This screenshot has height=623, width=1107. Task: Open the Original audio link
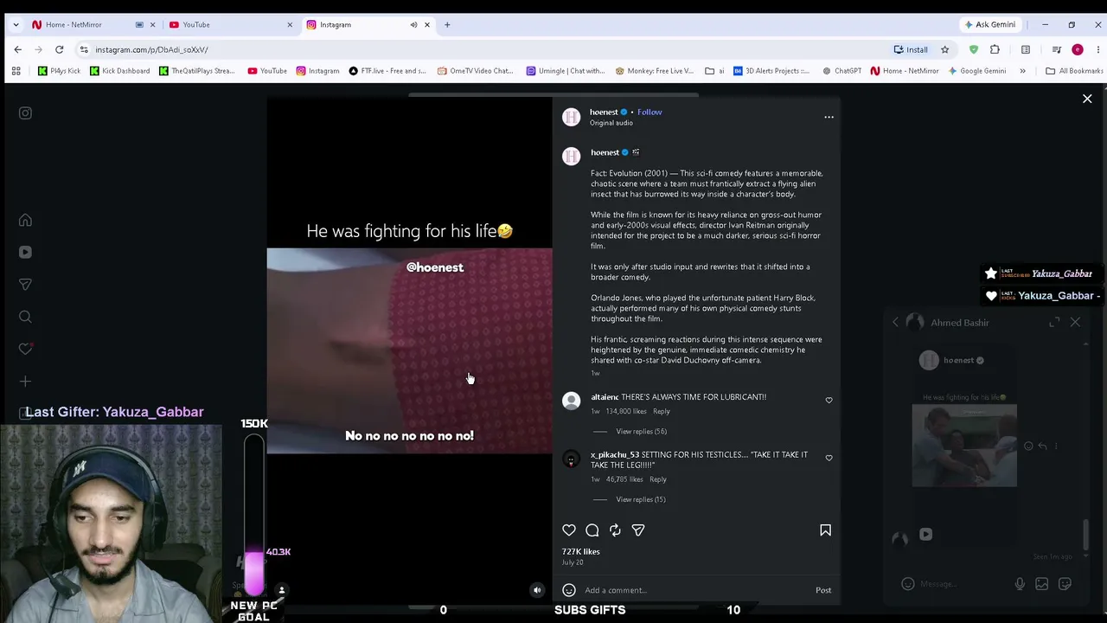pos(611,123)
